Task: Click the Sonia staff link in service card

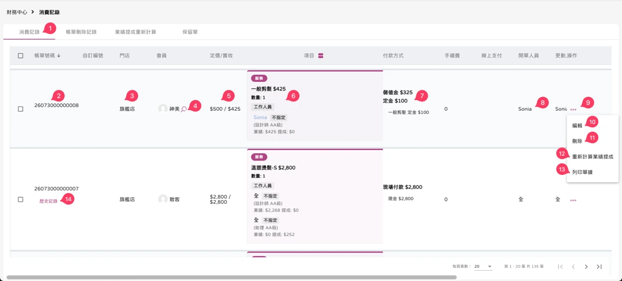Action: click(x=260, y=117)
